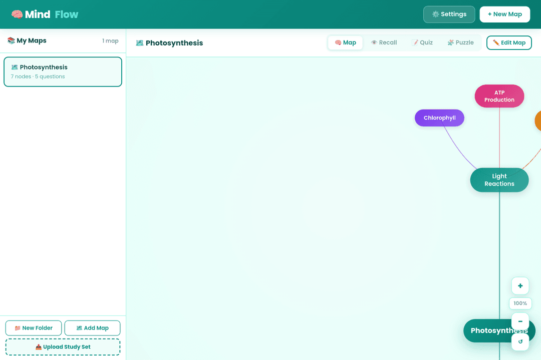Click the My Maps books icon

coord(11,40)
